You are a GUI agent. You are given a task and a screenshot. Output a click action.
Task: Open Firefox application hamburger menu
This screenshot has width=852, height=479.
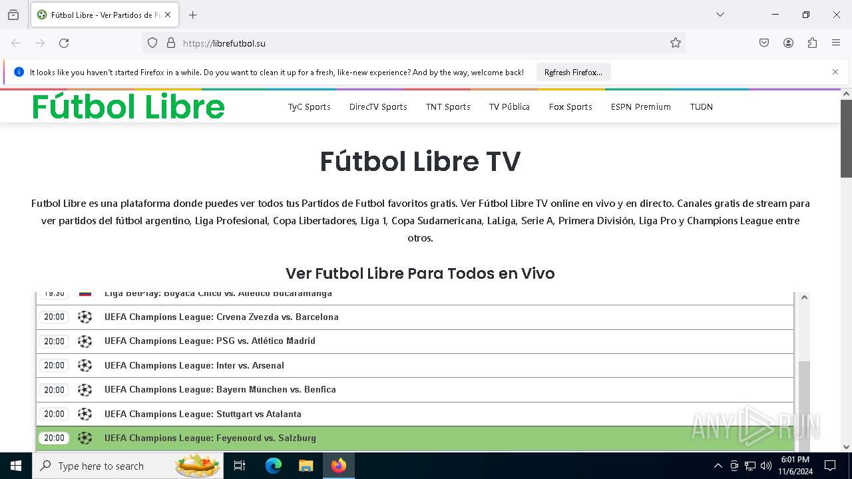[836, 43]
